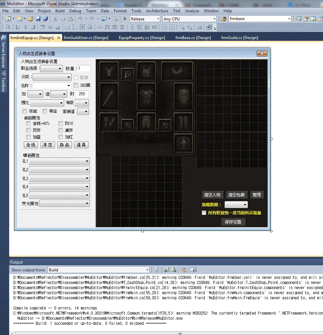The height and width of the screenshot is (335, 323).
Task: Toggle Word Wrap icon in Output panel
Action: 194,270
